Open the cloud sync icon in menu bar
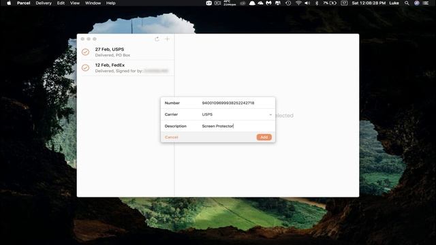 pyautogui.click(x=260, y=3)
